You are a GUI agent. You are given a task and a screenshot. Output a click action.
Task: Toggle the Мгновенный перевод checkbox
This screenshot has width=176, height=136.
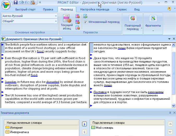[x=85, y=22]
